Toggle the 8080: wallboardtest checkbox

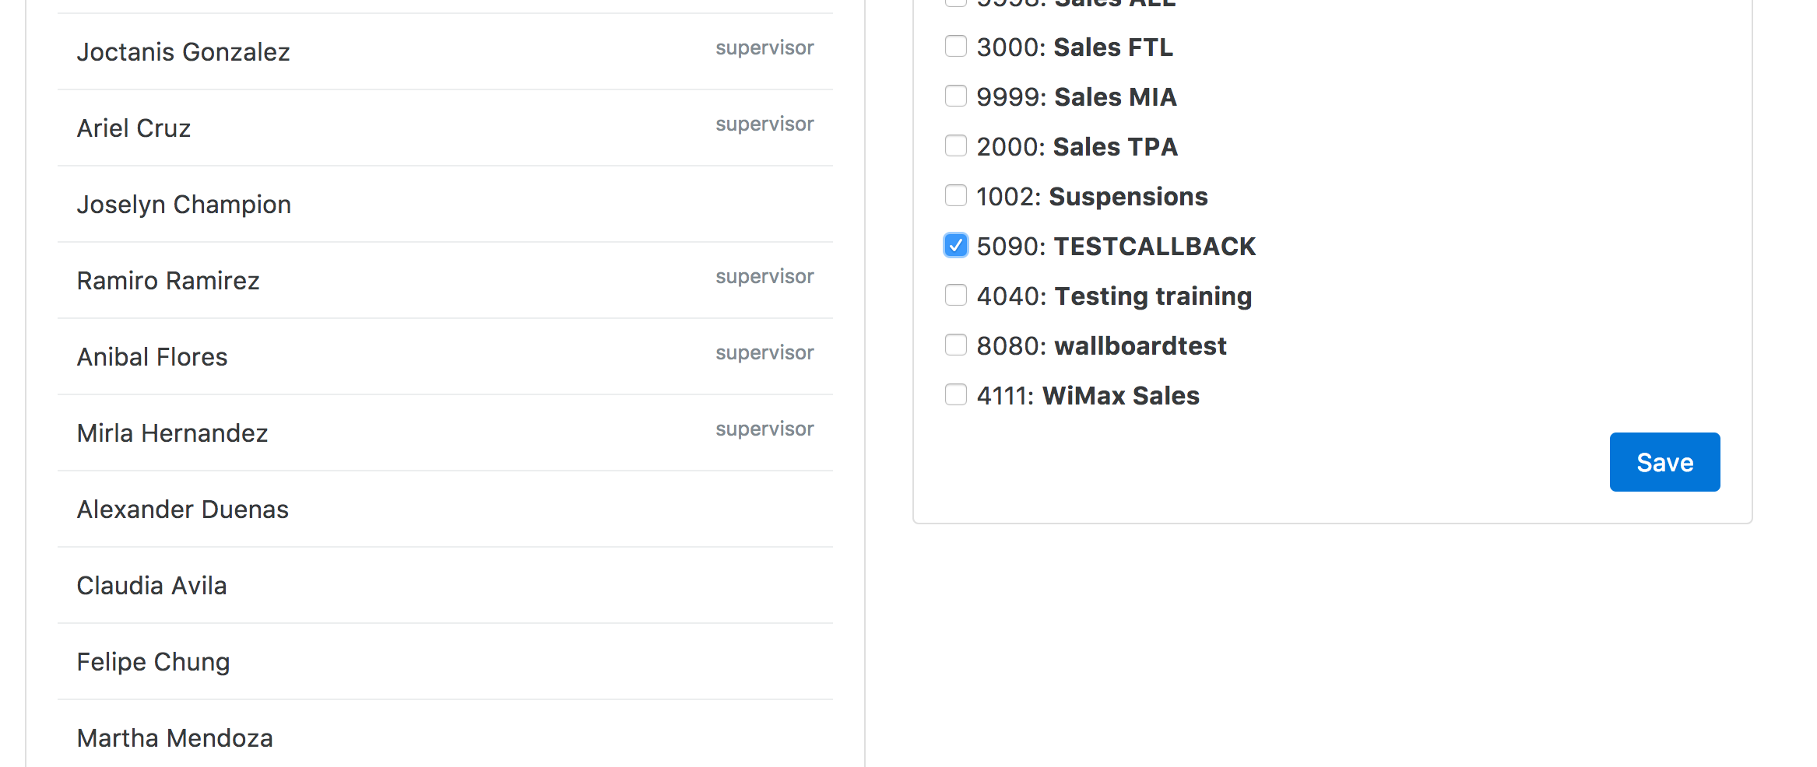[x=955, y=345]
